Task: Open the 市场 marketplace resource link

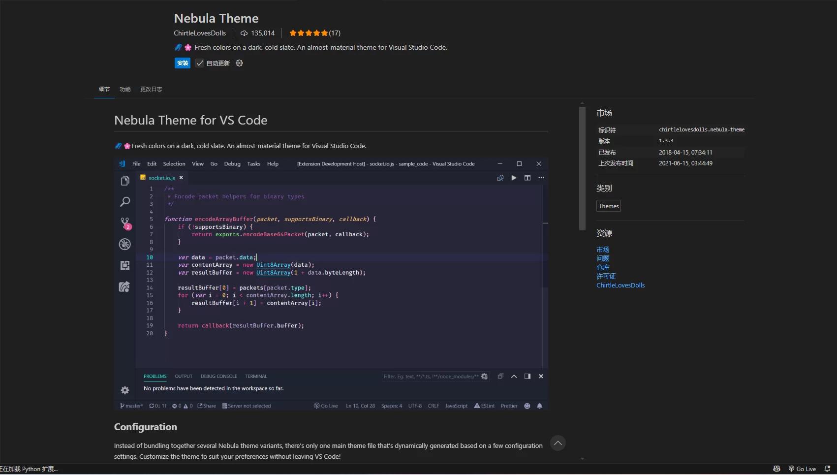Action: 603,250
